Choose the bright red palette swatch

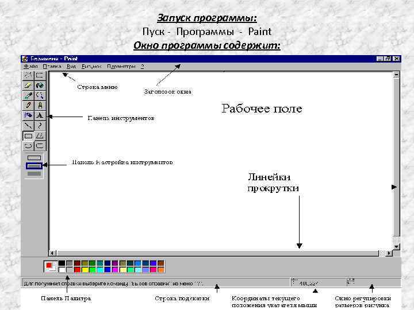tap(77, 270)
